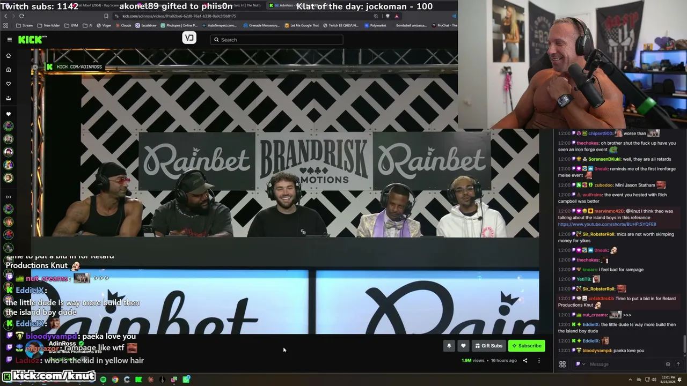Select the kick.com/adinross URL address bar
687x386 pixels.
[179, 16]
